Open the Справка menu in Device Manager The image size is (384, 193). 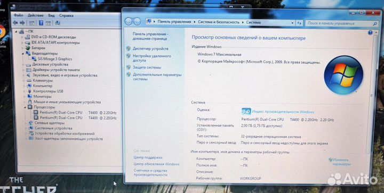click(66, 15)
